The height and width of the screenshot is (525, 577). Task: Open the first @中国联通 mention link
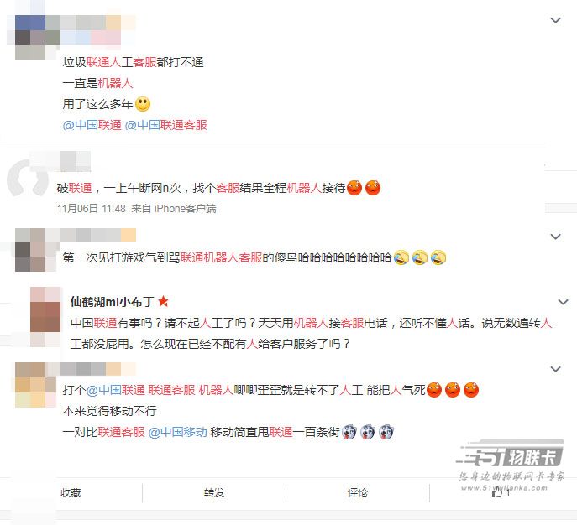coord(92,125)
